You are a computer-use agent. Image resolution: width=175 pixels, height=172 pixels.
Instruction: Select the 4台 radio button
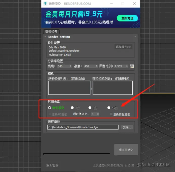tap(72, 108)
